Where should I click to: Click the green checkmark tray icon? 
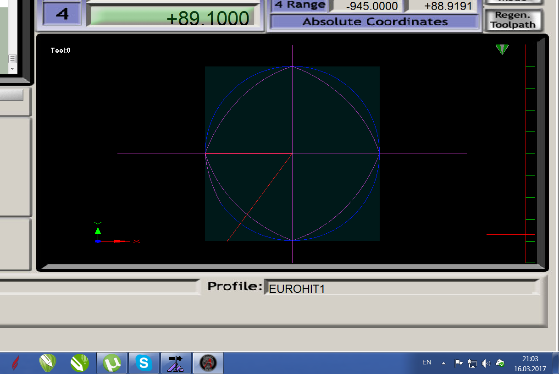tap(500, 363)
